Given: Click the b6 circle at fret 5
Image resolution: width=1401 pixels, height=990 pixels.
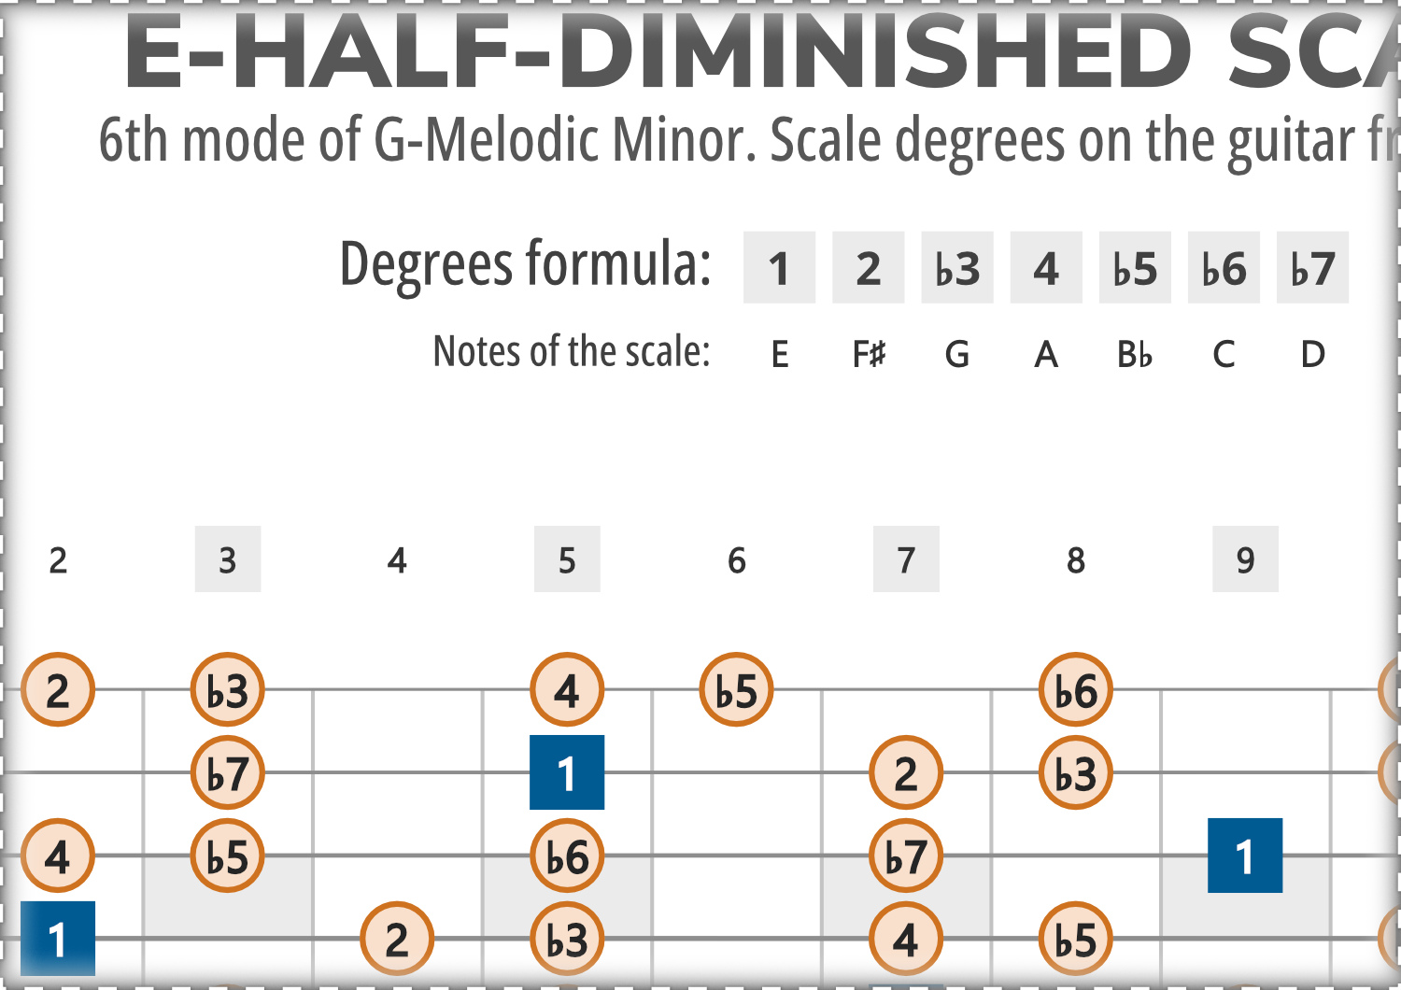Looking at the screenshot, I should click(567, 856).
